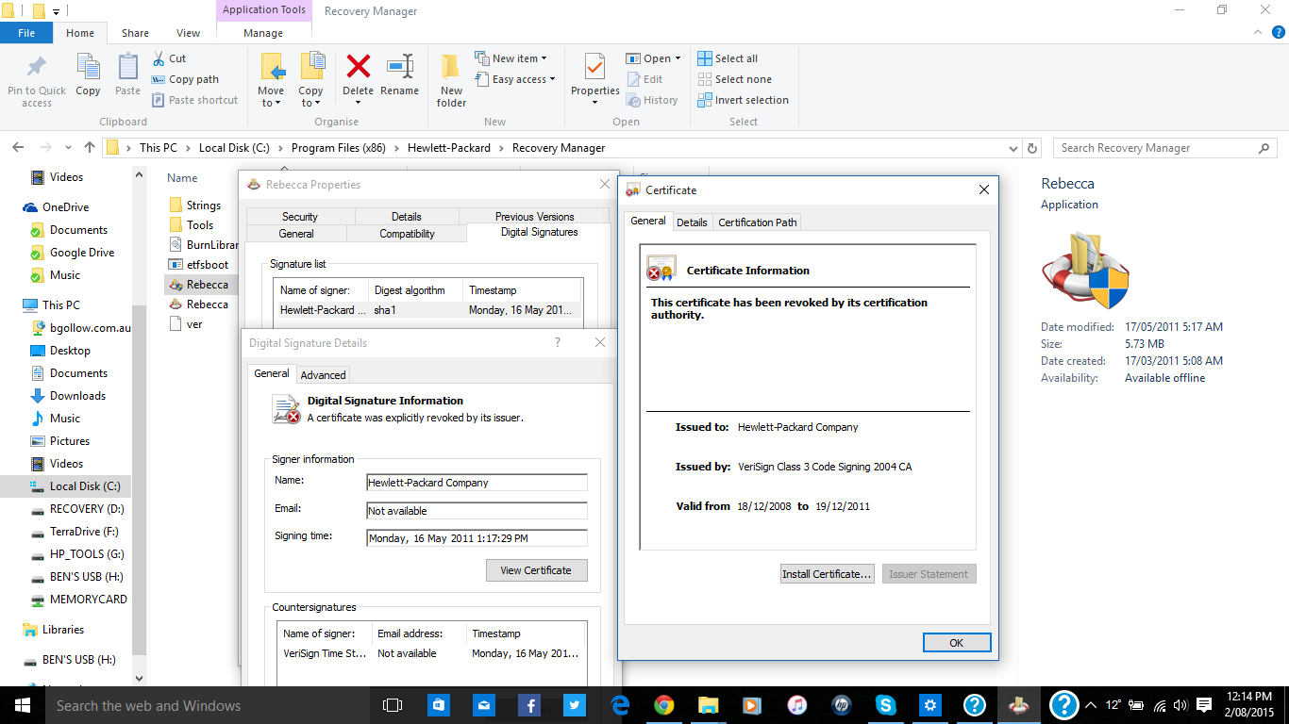The width and height of the screenshot is (1289, 724).
Task: Open the File tab in Explorer
Action: pos(26,33)
